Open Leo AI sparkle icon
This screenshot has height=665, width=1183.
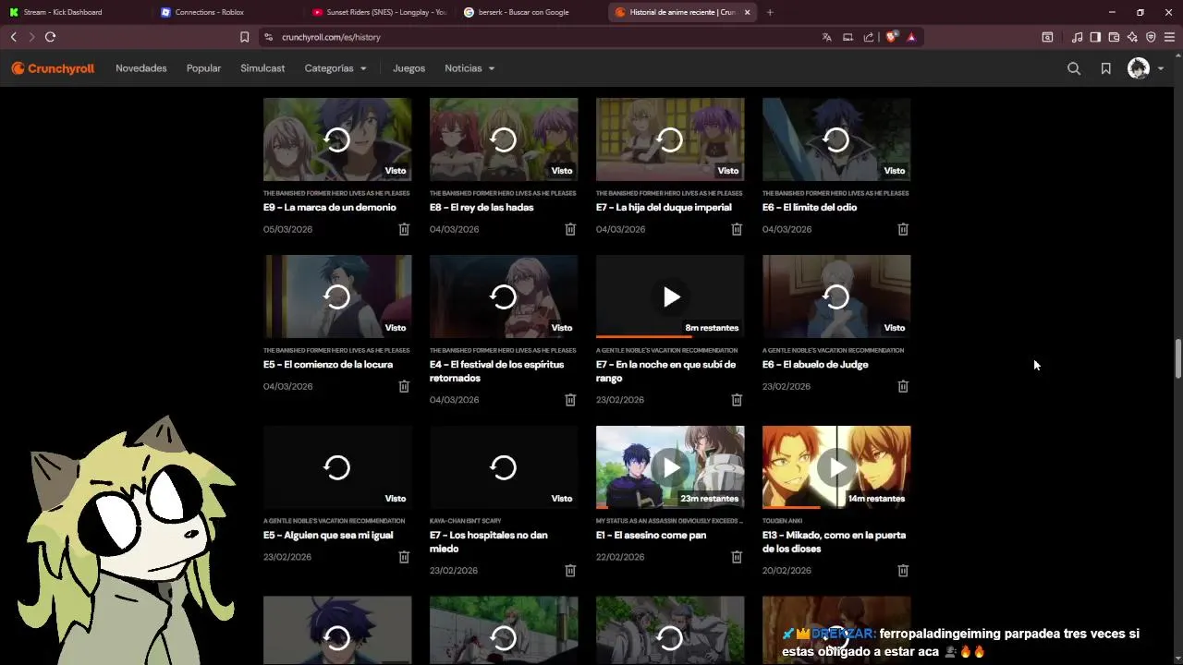click(1132, 37)
